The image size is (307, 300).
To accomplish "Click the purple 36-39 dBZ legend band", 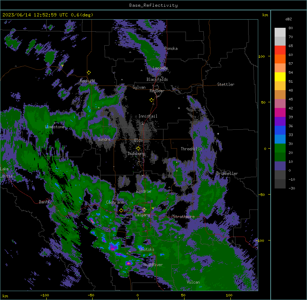I will [280, 121].
